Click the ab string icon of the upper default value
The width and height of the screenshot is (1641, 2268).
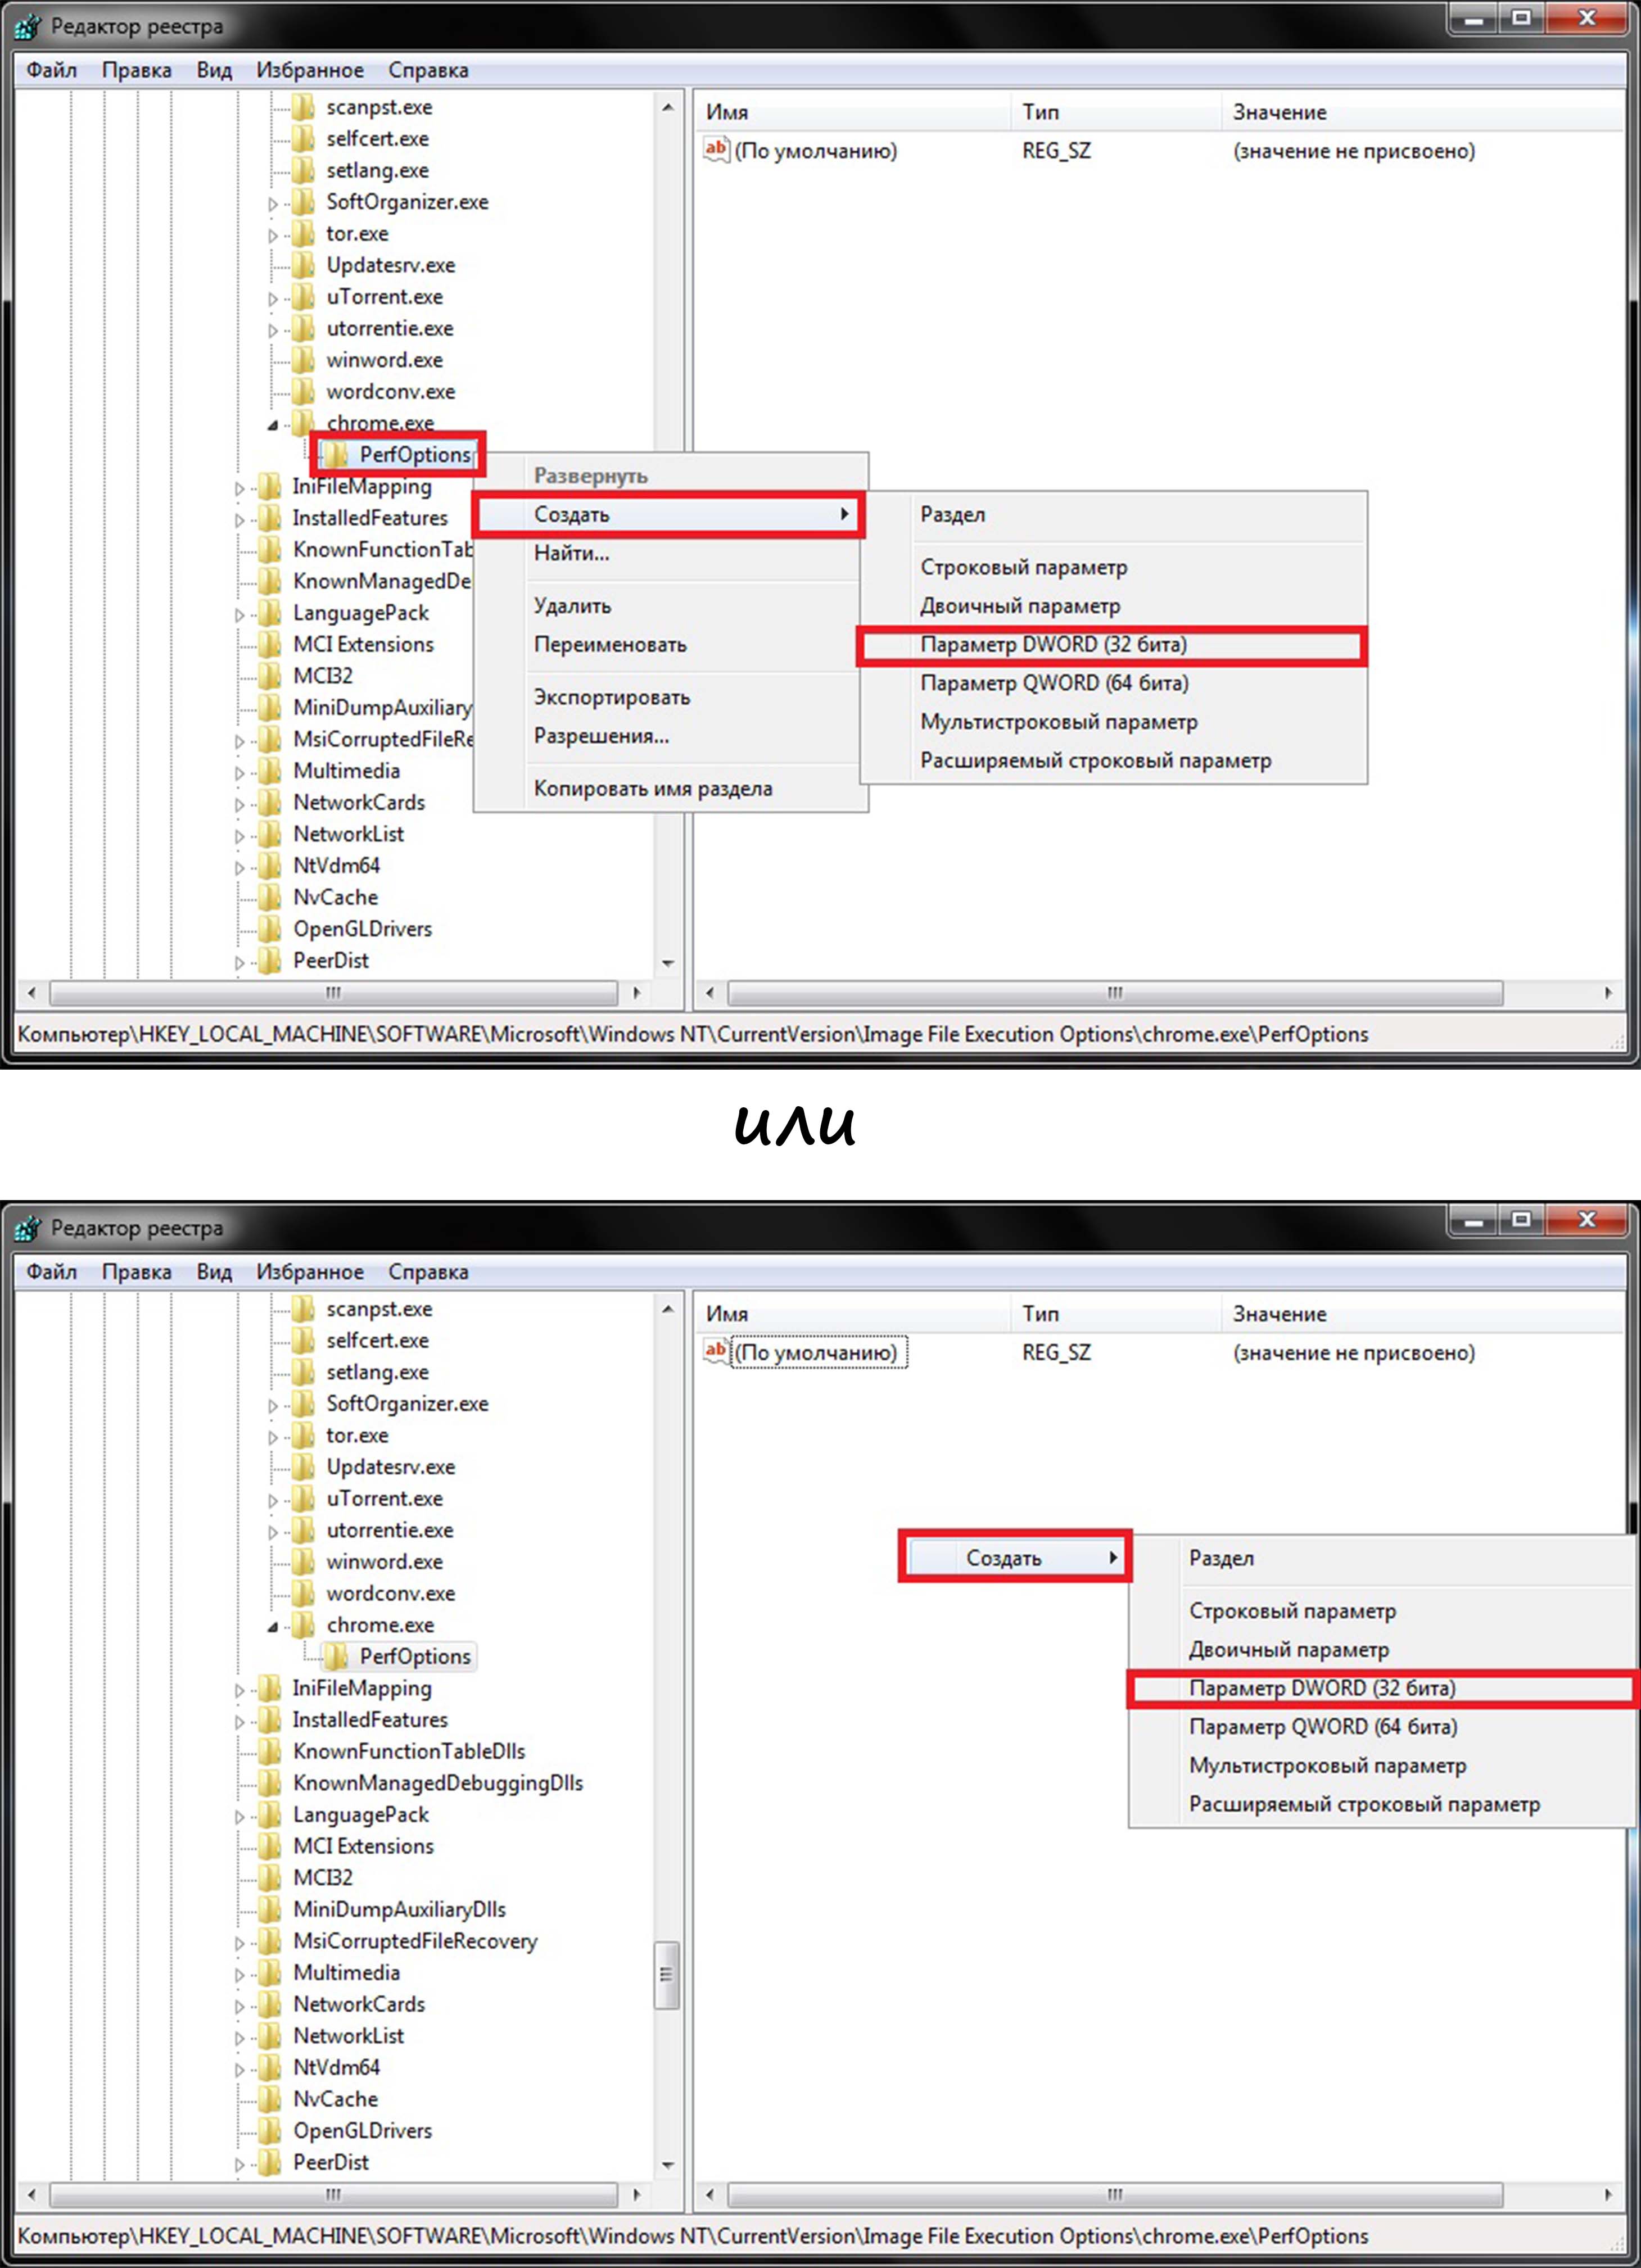click(715, 150)
